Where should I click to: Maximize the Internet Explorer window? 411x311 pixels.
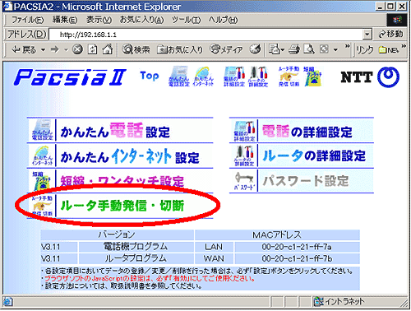point(391,6)
